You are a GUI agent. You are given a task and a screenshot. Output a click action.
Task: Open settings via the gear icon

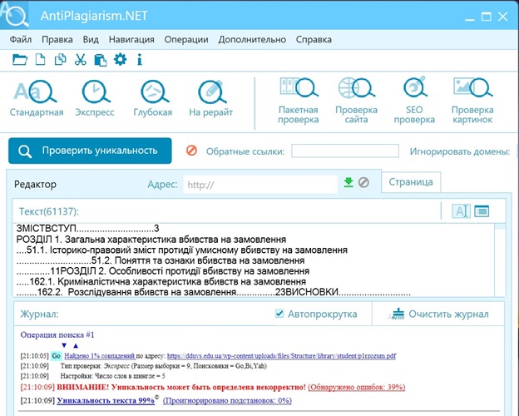[120, 60]
